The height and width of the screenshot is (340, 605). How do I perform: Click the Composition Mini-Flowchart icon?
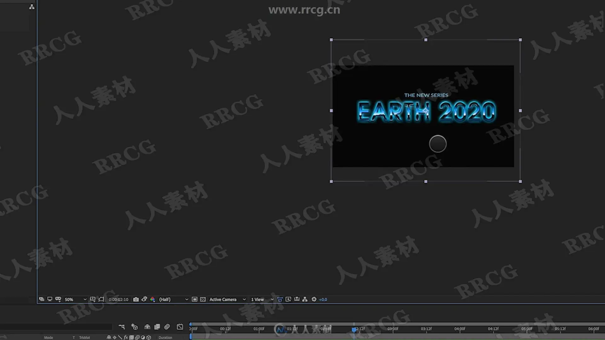(x=122, y=327)
